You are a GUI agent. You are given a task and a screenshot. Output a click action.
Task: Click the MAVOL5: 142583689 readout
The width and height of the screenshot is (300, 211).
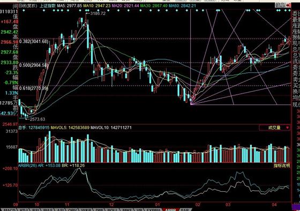click(70, 127)
